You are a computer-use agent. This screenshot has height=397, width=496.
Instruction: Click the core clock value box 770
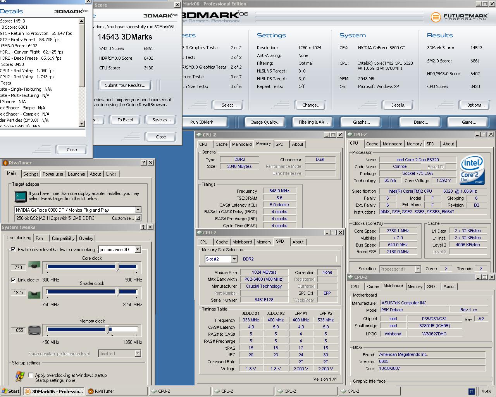pos(18,267)
